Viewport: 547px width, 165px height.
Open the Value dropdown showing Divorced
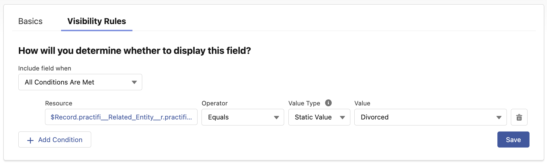[430, 117]
